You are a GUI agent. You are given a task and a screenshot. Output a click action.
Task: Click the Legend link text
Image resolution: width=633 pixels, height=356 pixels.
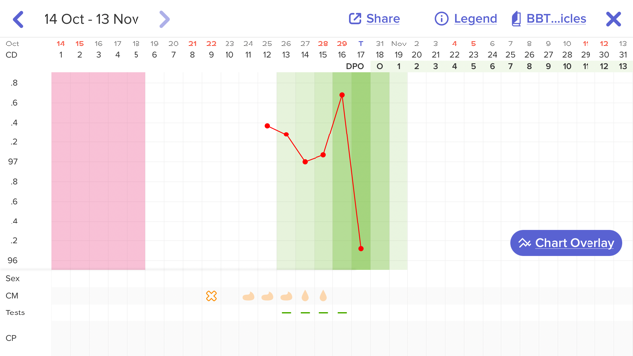(x=475, y=19)
